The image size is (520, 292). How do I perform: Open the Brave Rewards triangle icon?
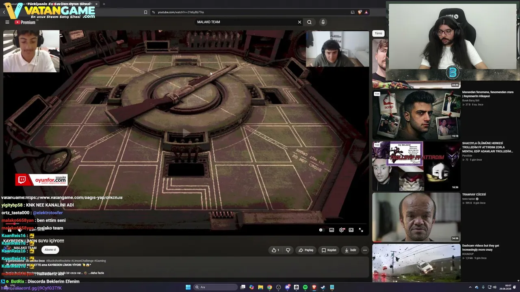[366, 12]
